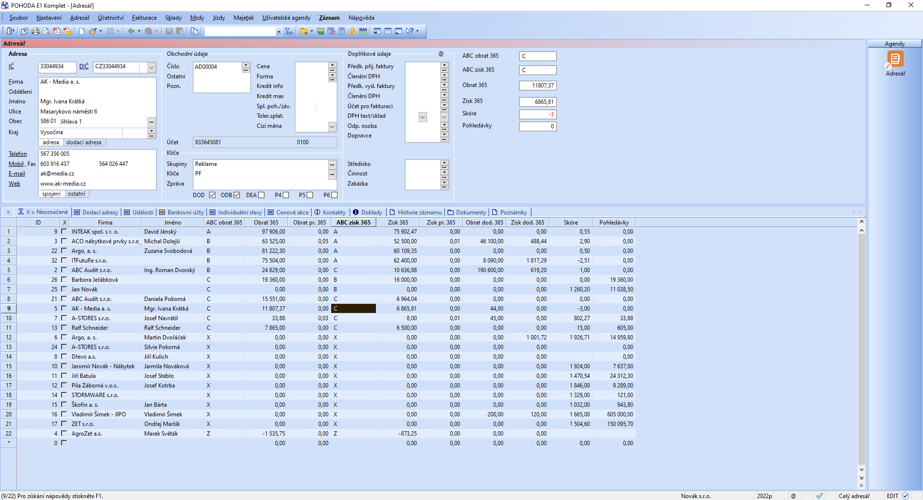Open the E-mail link label
Screen dimensions: 923x500
click(17, 174)
